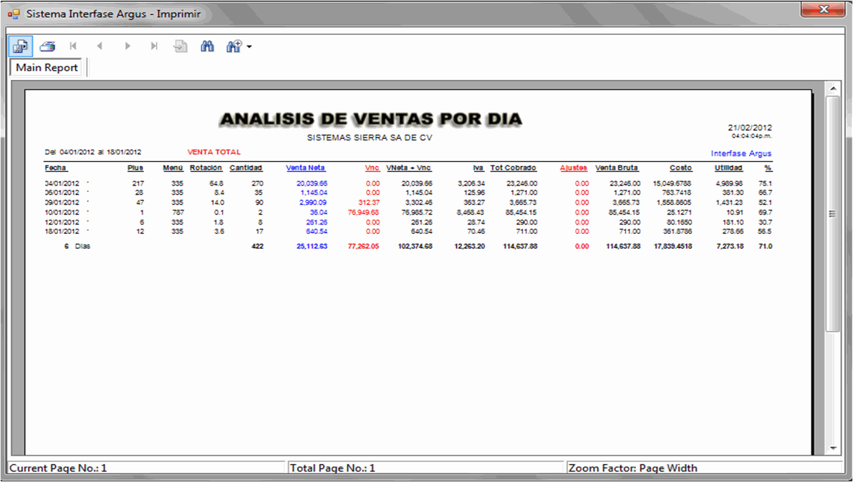Click the scroll up arrow of report
This screenshot has height=482, width=853.
(832, 89)
